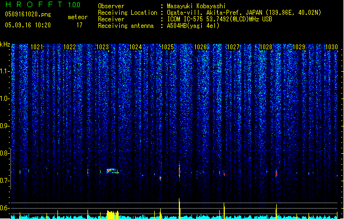Click the long meteor echo after 1023
344x219 pixels.
[113, 171]
